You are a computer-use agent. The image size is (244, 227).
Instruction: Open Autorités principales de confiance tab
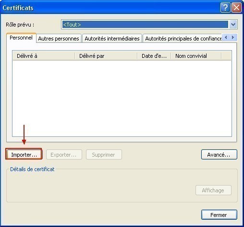click(x=183, y=39)
